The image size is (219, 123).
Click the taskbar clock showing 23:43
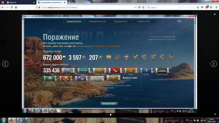click(x=212, y=120)
